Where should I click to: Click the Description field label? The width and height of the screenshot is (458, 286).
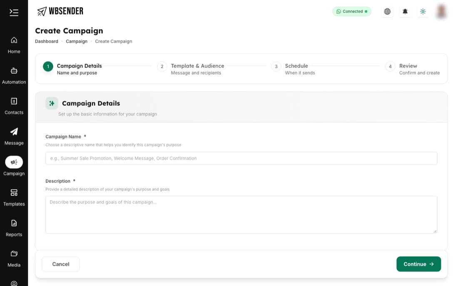point(58,181)
